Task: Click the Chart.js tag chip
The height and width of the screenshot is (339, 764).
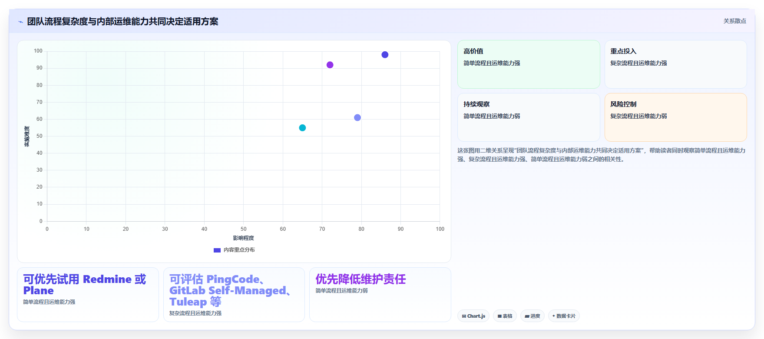Action: pyautogui.click(x=473, y=316)
